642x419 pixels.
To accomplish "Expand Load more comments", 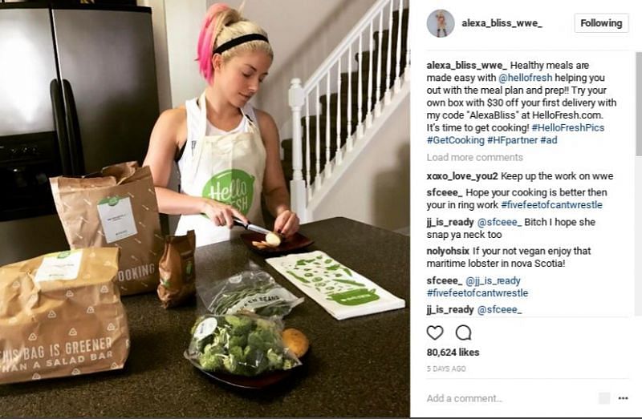I will pos(474,157).
